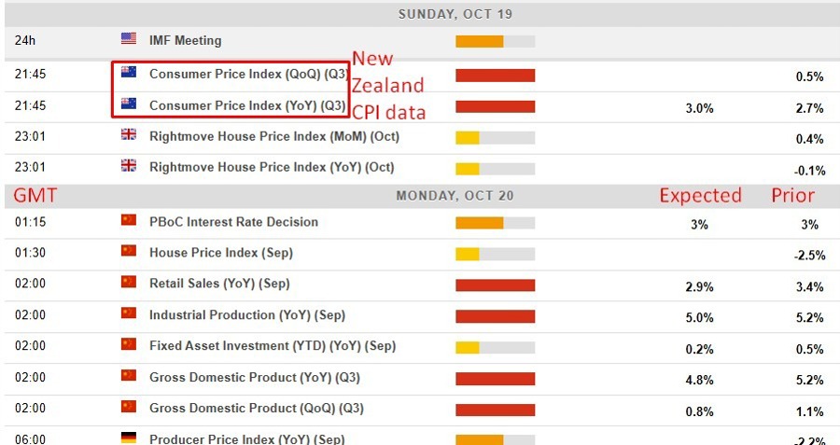Click the impact bar for IMF Meeting
The width and height of the screenshot is (840, 445).
point(495,41)
